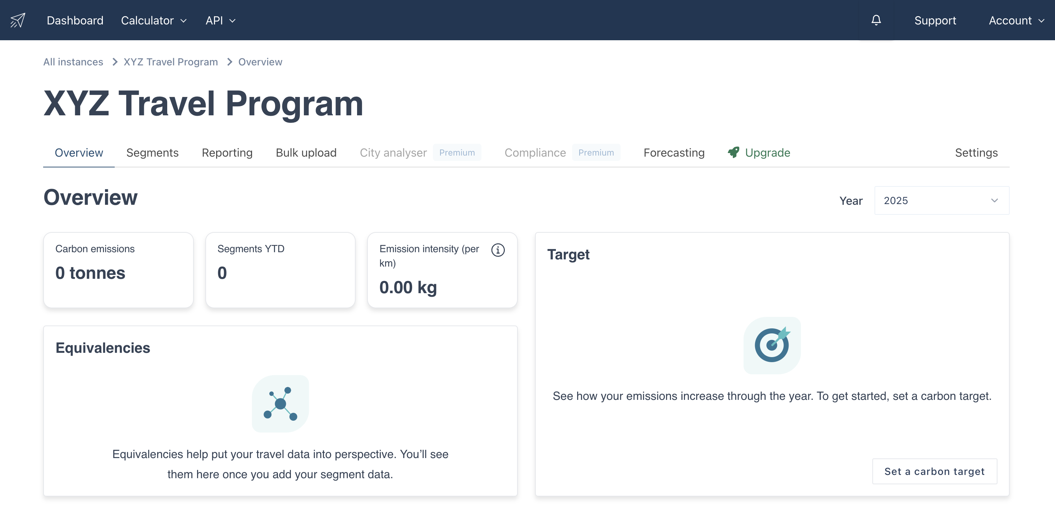Viewport: 1055px width, 508px height.
Task: Open the Reporting tab
Action: click(x=227, y=153)
